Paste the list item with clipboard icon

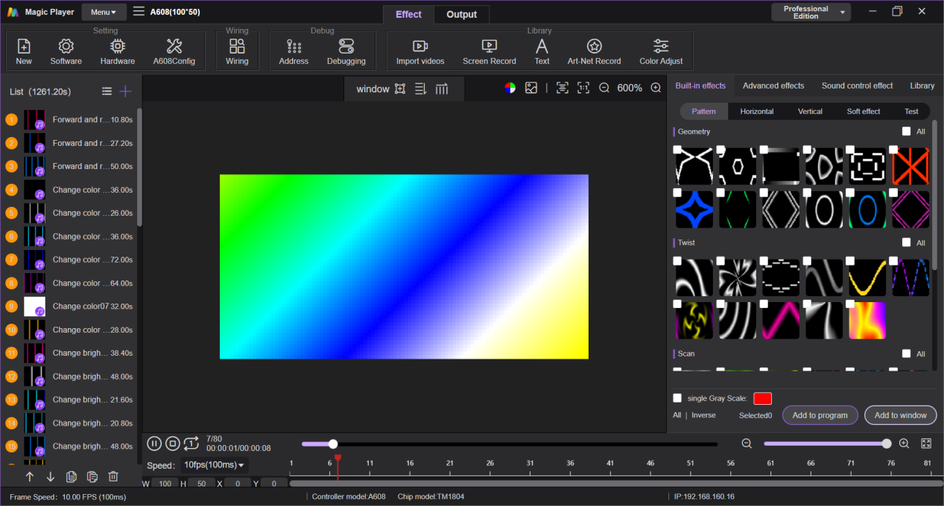pyautogui.click(x=92, y=476)
